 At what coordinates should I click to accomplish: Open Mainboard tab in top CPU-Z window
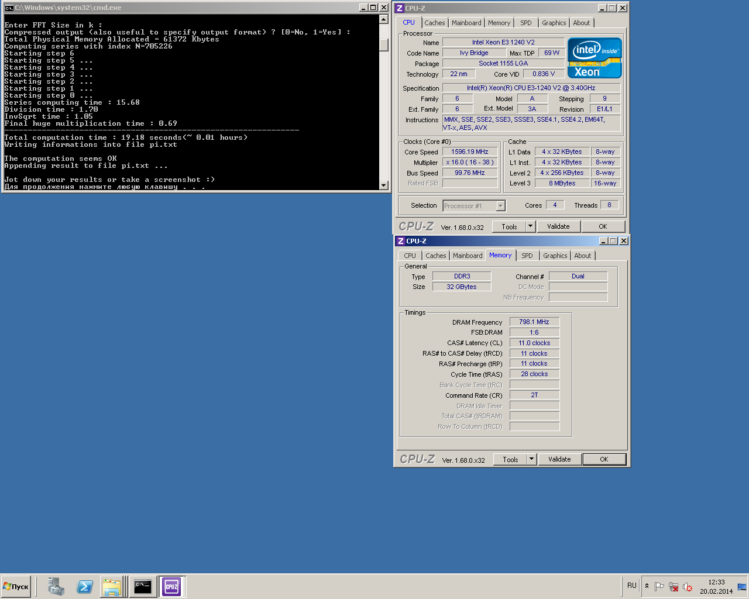(x=466, y=23)
